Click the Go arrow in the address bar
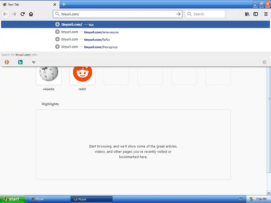271x203 pixels. point(178,14)
